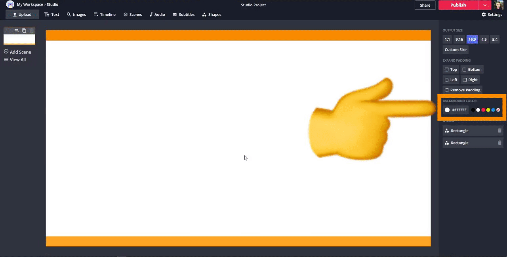
Task: Click the Custom Size button
Action: pyautogui.click(x=456, y=50)
